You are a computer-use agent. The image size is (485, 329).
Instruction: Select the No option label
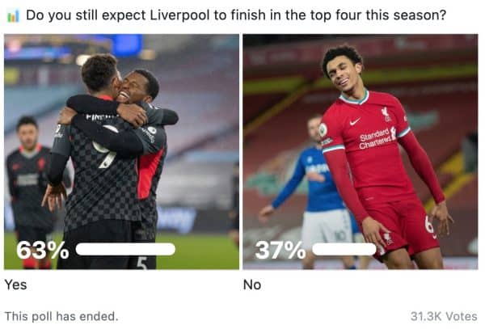click(x=252, y=285)
